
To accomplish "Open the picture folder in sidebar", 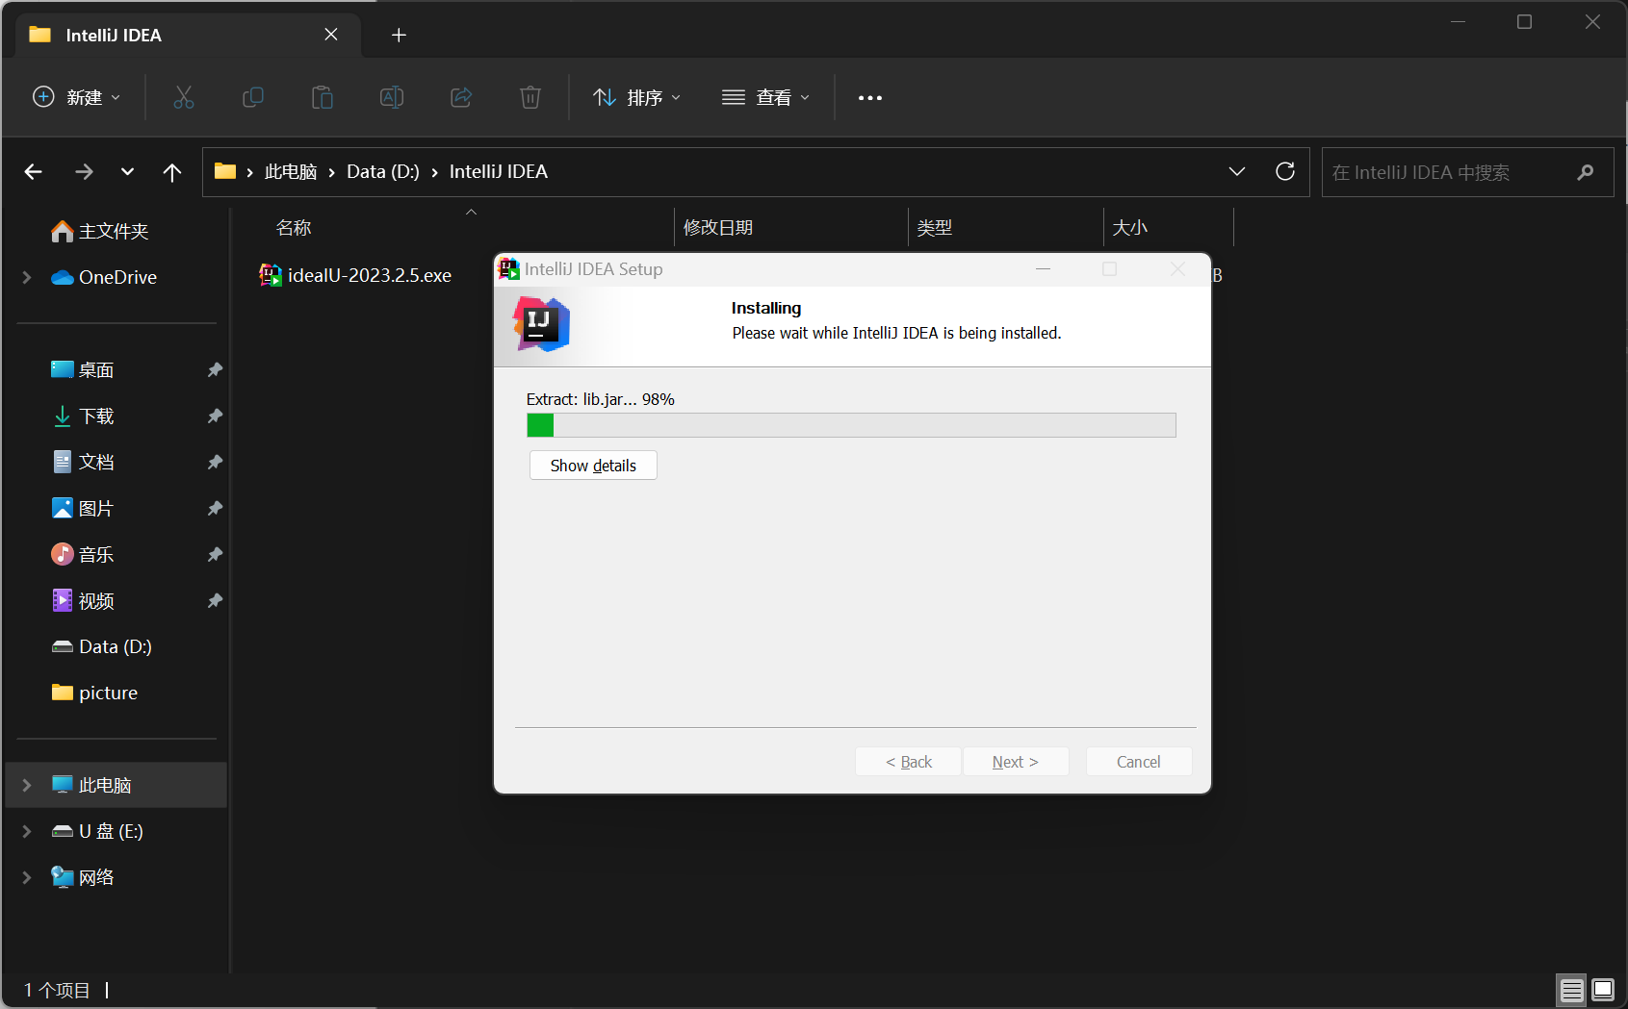I will pos(94,693).
